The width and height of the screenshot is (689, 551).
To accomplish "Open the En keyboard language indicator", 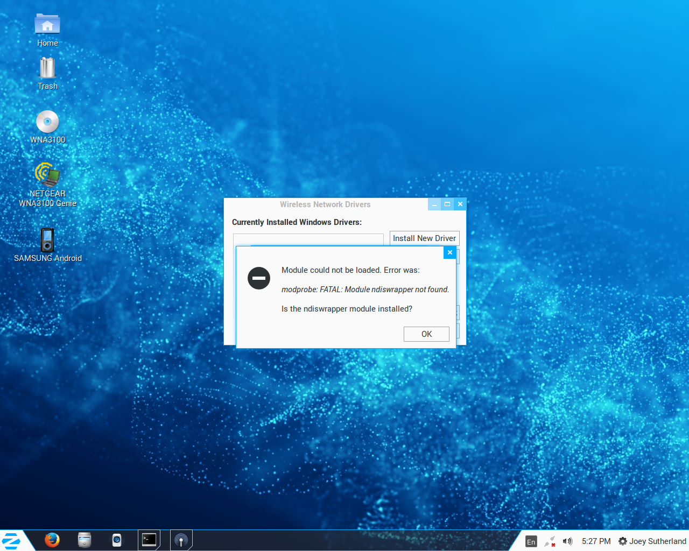I will click(x=531, y=541).
